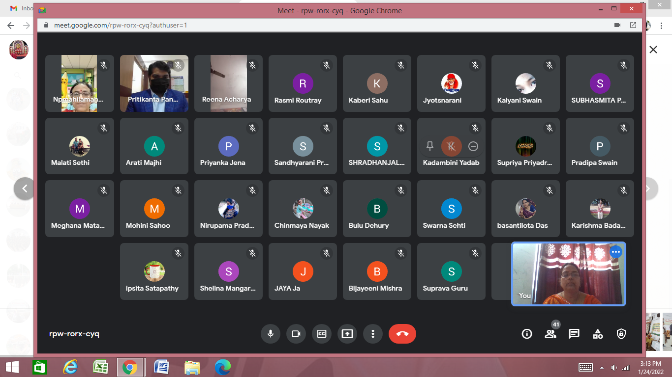Click the muted mic icon on Suprava Guru
The height and width of the screenshot is (377, 672).
pyautogui.click(x=475, y=253)
